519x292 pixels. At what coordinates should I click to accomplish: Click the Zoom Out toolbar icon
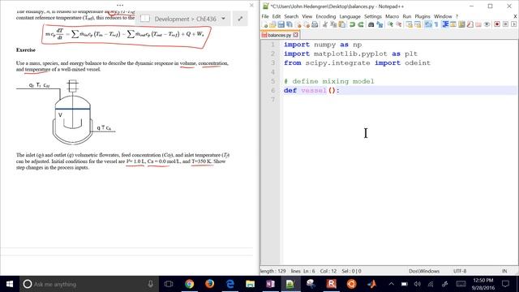[398, 24]
